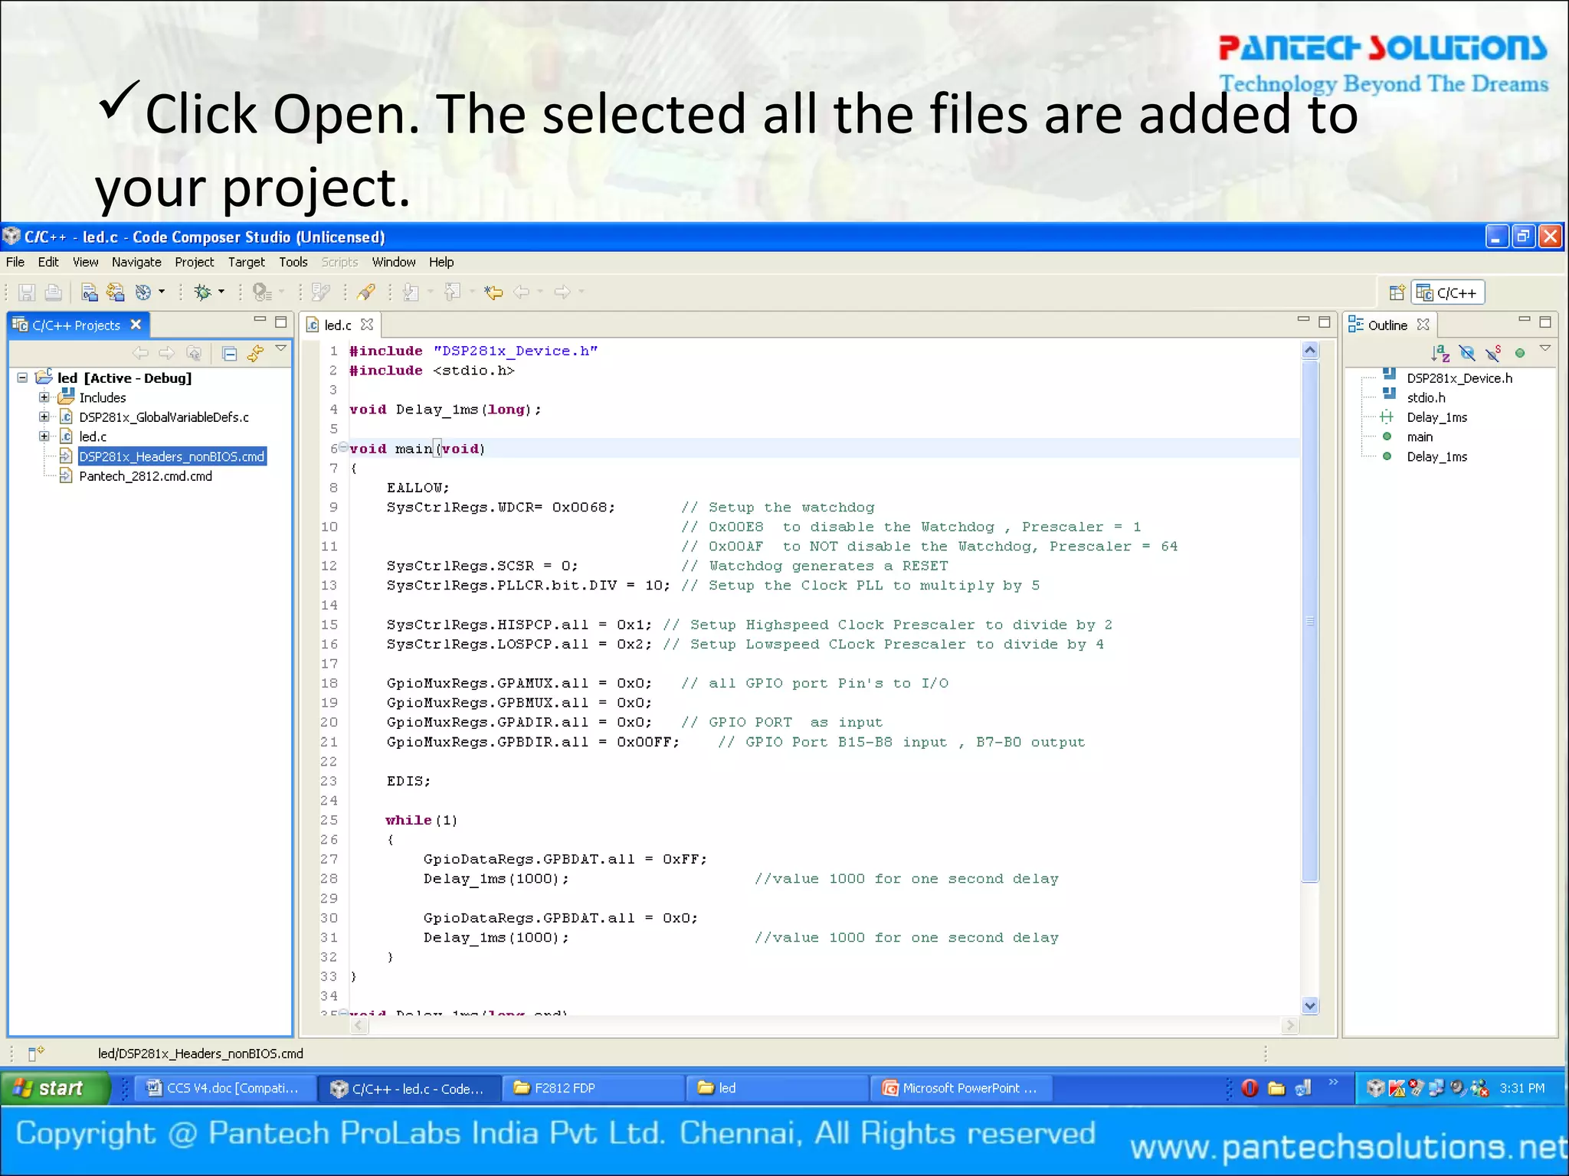Click the Forward arrow in Projects panel toolbar
Screen dimensions: 1569x1176
pos(166,354)
